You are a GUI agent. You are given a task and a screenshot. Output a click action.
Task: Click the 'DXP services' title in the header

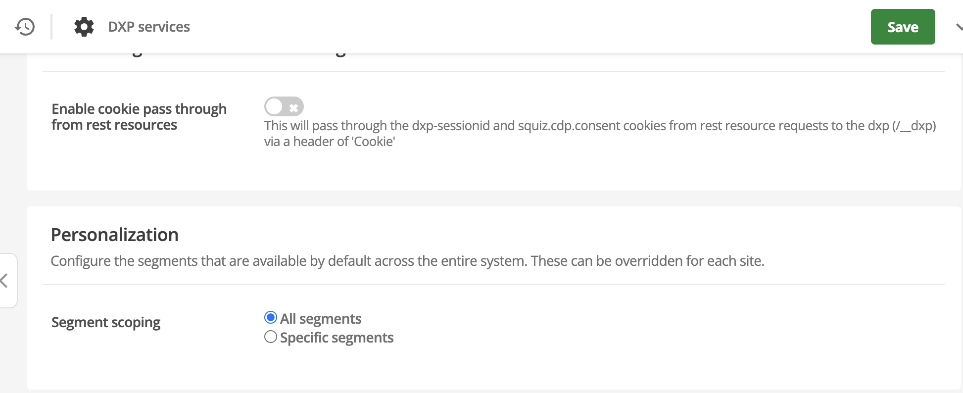tap(148, 27)
